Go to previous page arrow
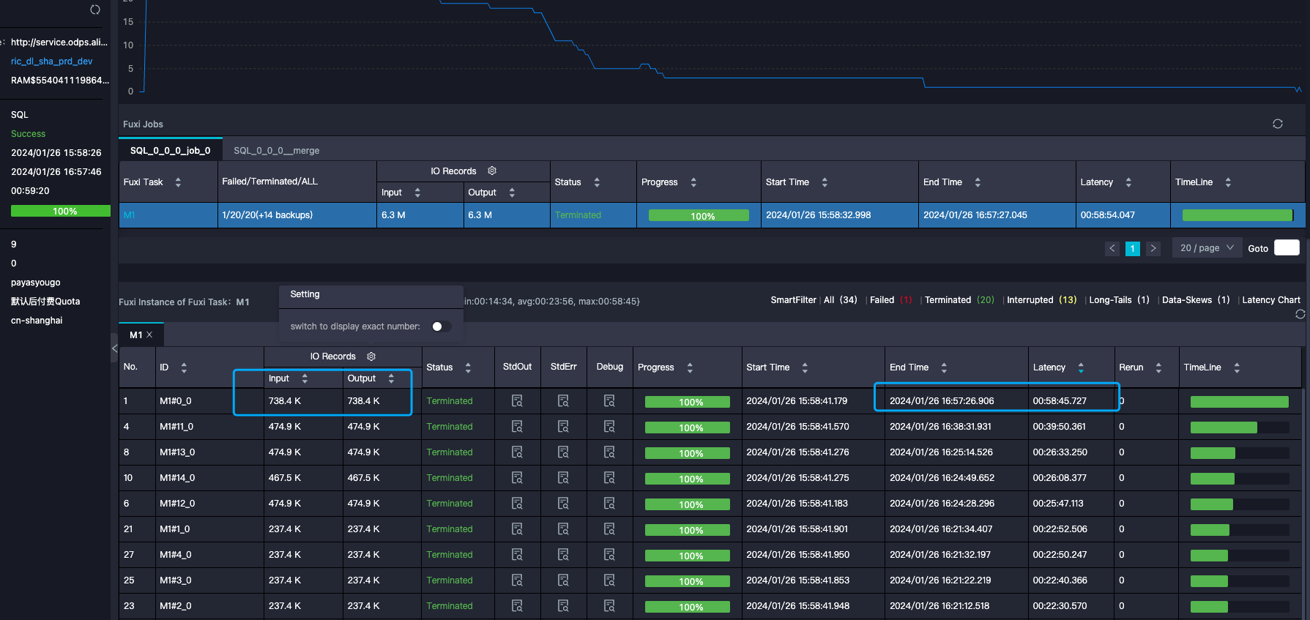The image size is (1310, 620). [1112, 248]
